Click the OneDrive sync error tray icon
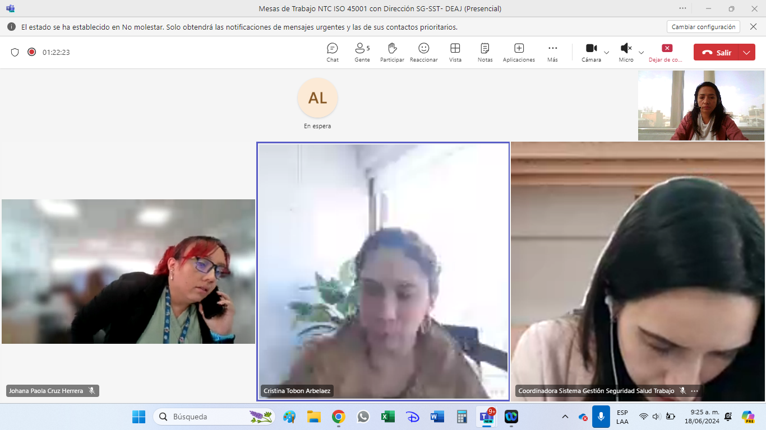This screenshot has height=430, width=766. (583, 417)
